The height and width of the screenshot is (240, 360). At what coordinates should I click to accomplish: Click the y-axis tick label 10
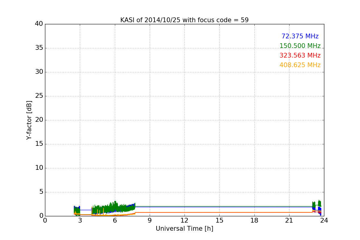(39, 168)
